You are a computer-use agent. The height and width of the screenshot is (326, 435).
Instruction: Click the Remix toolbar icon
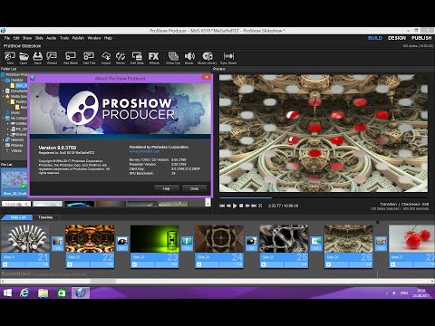click(121, 57)
